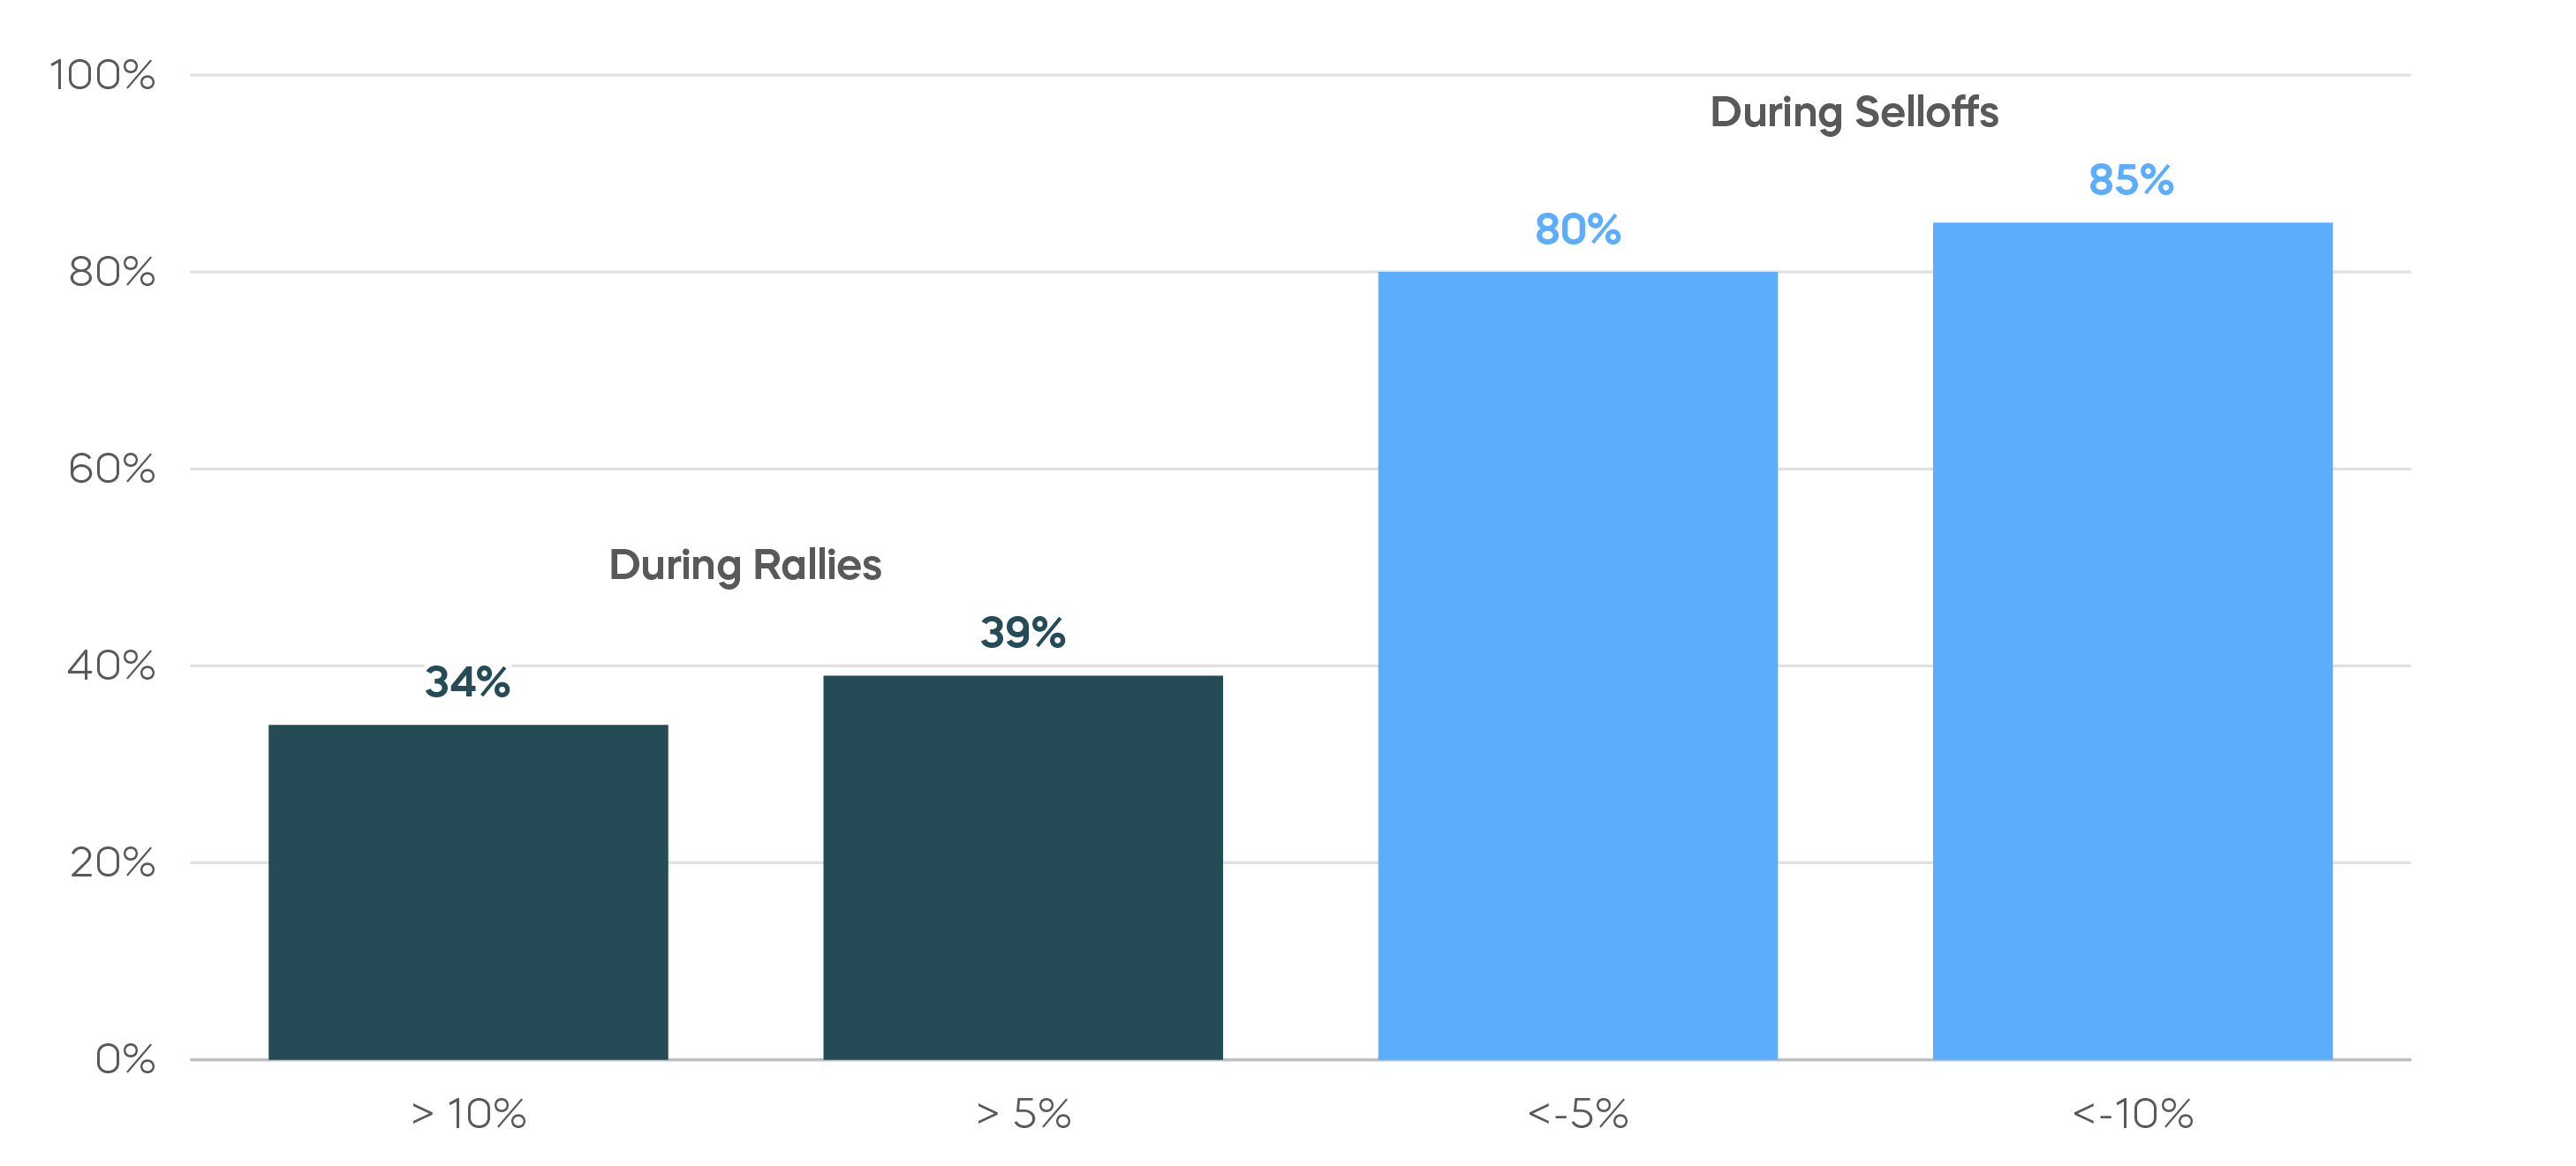Select the 39% data label
This screenshot has width=2576, height=1166.
(x=1023, y=633)
